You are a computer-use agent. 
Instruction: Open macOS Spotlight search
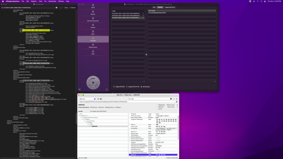[261, 1]
